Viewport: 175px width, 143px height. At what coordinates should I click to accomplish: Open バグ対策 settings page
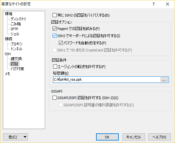[x=17, y=69]
